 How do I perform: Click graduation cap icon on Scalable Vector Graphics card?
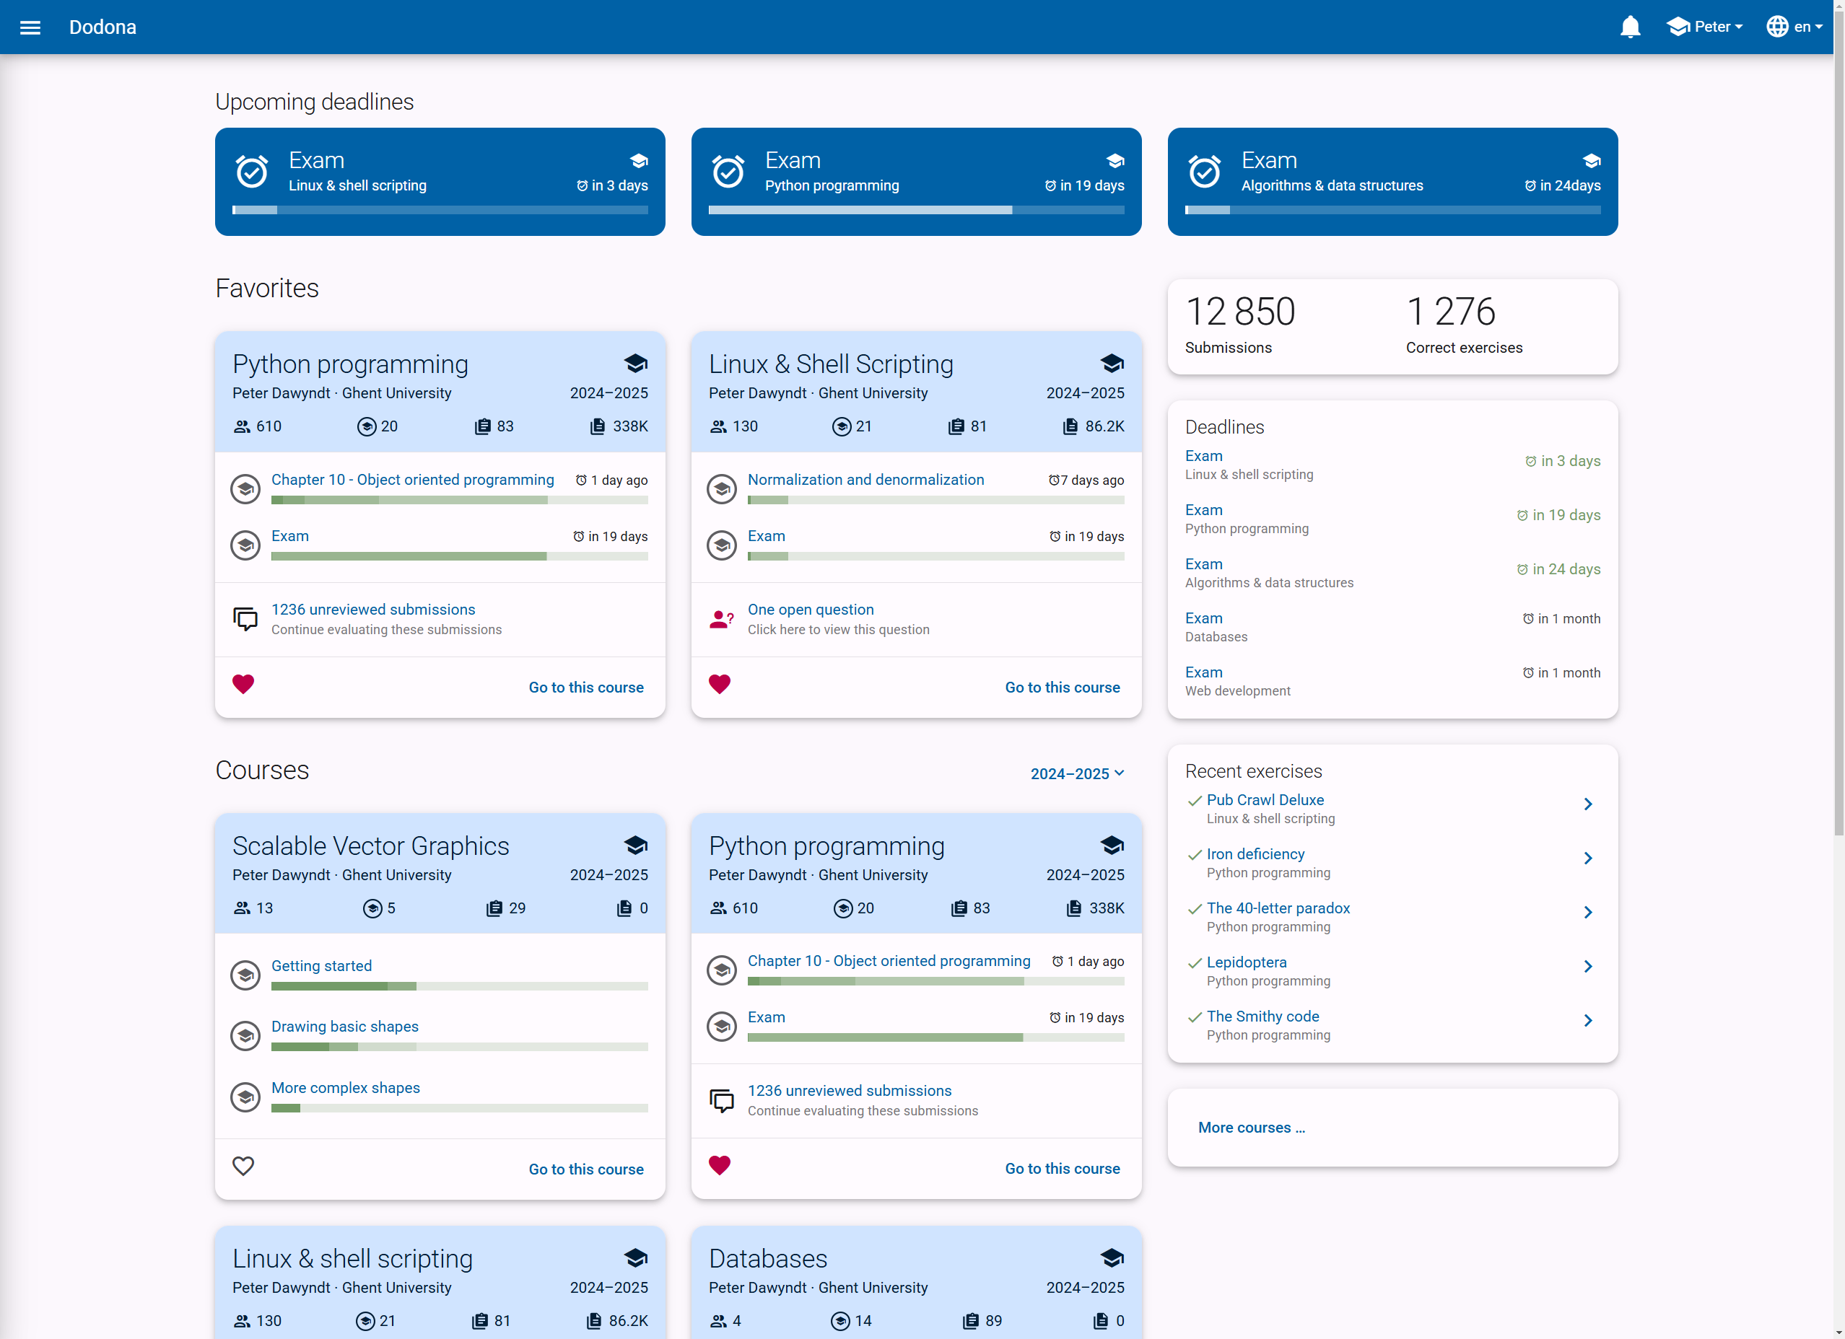coord(635,846)
